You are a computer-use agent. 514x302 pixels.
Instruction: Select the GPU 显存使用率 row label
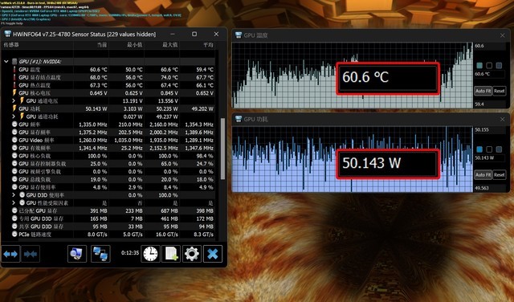37,187
